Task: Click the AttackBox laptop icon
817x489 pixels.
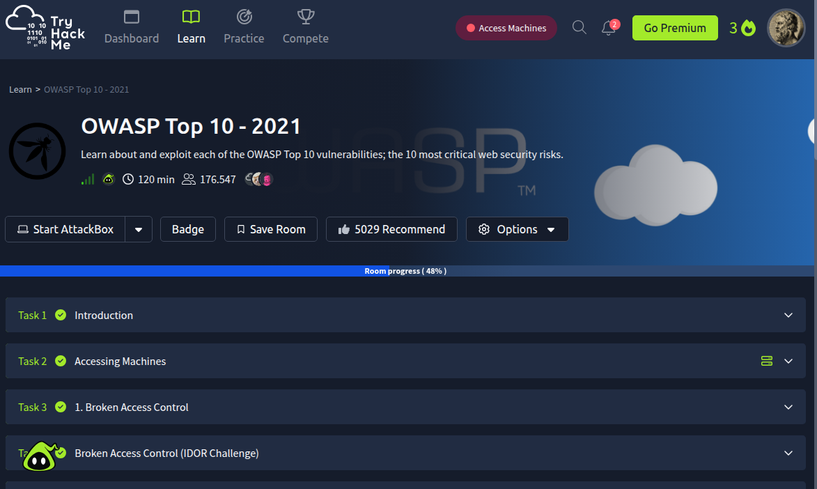Action: (22, 229)
